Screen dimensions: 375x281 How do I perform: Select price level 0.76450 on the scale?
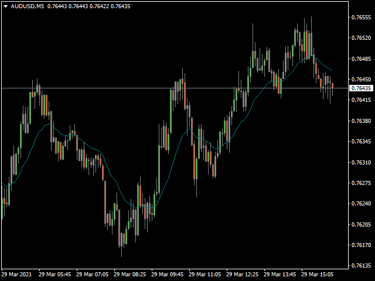361,79
